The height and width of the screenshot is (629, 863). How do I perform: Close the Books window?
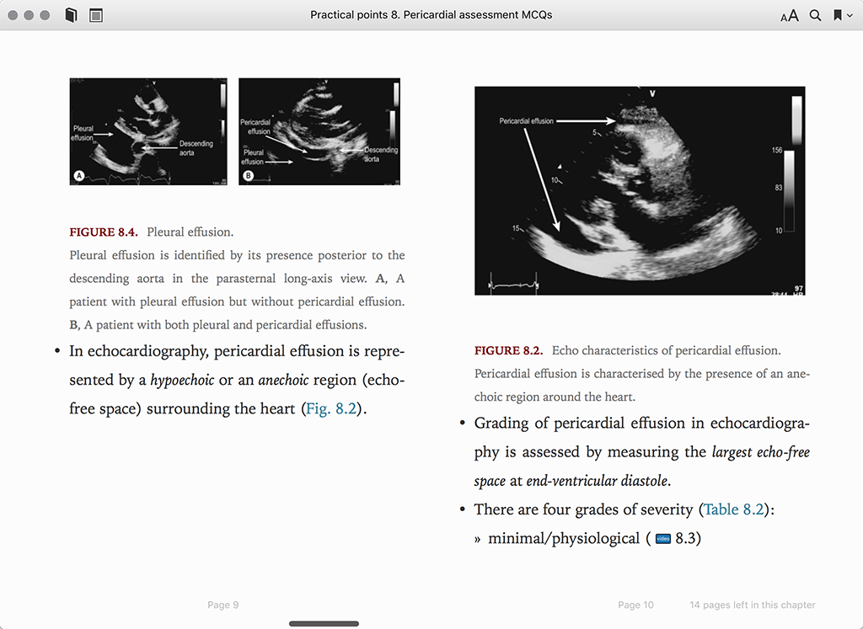click(x=13, y=15)
